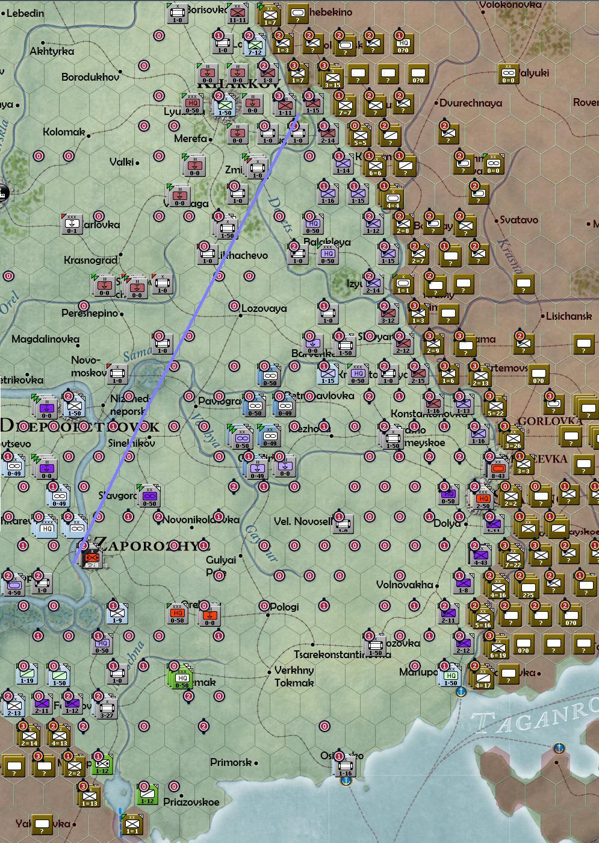Select the 0-1 counter at Karlovka
Viewport: 599px width, 843px height.
[72, 223]
